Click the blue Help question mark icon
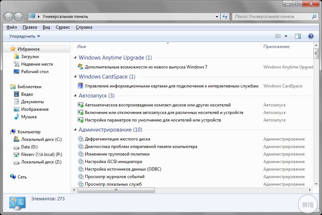322x215 pixels. tap(311, 36)
